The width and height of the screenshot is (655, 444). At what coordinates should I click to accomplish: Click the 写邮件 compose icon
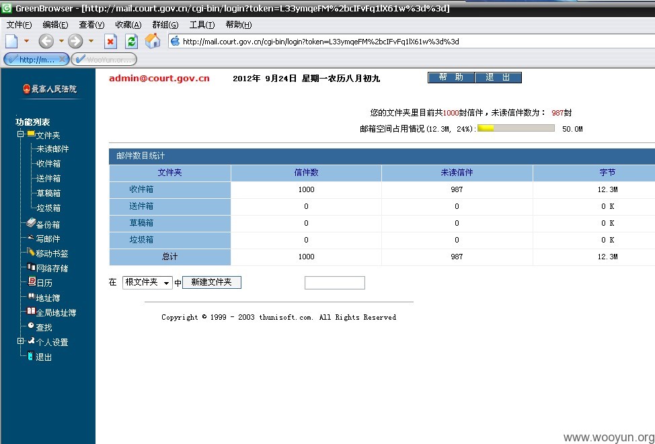(x=31, y=237)
